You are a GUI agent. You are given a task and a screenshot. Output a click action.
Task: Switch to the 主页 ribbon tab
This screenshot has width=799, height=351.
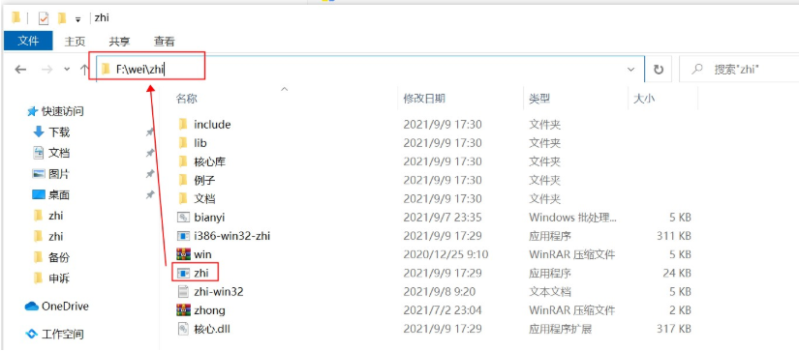pos(75,42)
